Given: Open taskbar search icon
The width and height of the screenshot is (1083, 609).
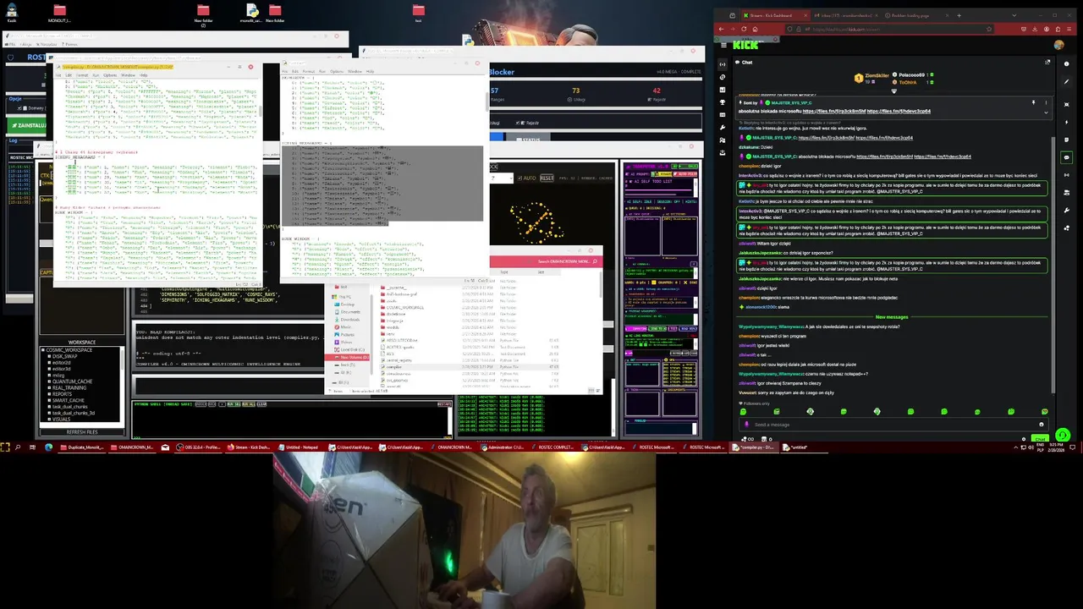Looking at the screenshot, I should (18, 447).
